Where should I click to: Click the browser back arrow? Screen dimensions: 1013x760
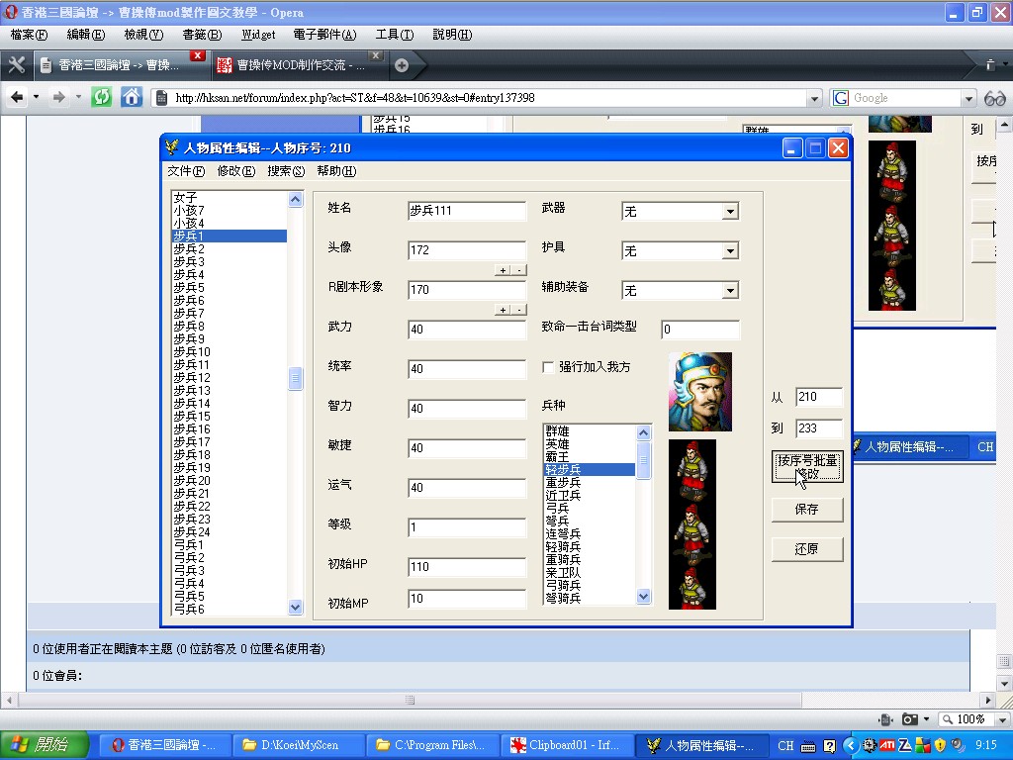pyautogui.click(x=17, y=97)
